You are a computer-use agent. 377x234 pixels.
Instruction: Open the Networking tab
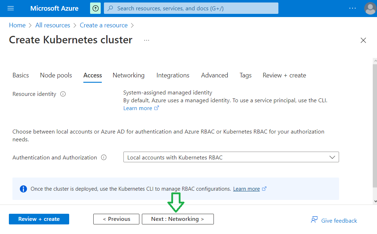[x=129, y=75]
